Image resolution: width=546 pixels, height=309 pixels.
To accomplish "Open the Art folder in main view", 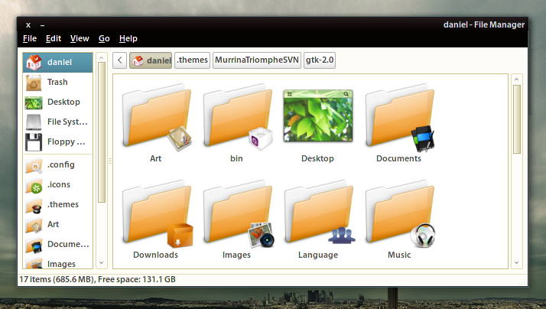I will tap(157, 117).
